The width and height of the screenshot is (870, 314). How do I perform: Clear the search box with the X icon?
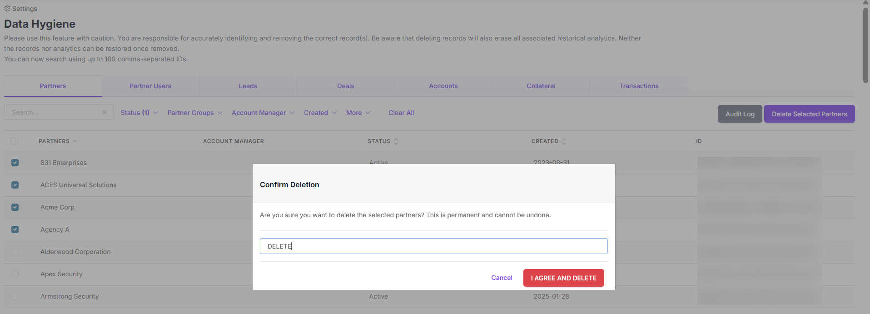(104, 112)
